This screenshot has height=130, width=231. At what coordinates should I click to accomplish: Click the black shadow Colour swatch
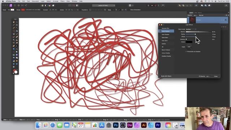pos(189,42)
